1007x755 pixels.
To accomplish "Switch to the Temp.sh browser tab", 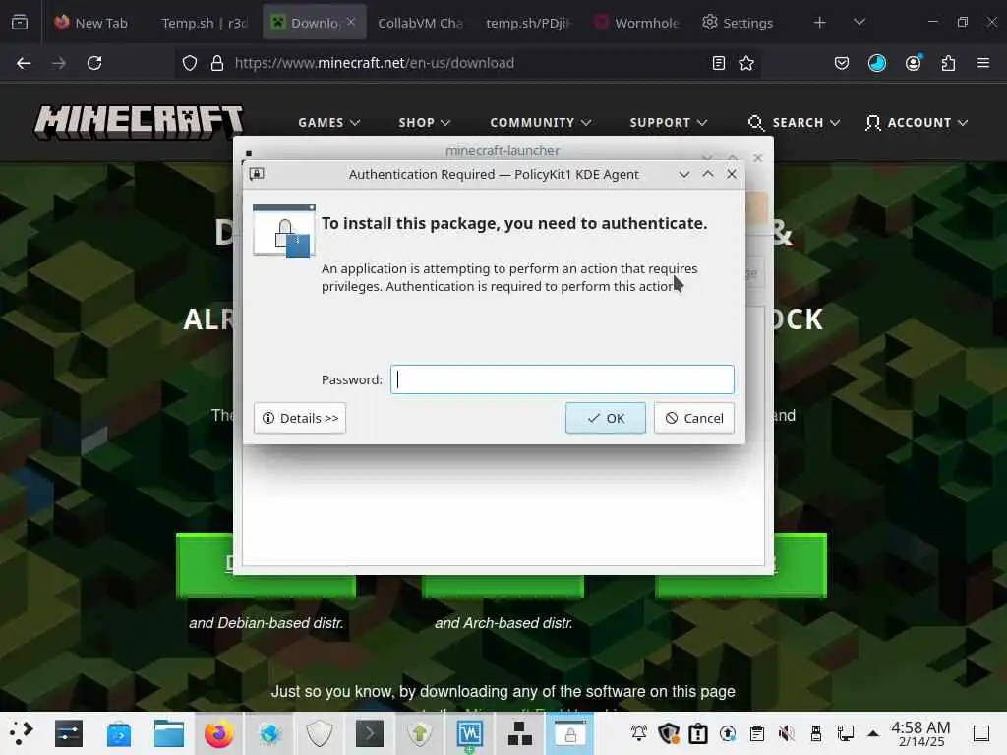I will coord(205,23).
